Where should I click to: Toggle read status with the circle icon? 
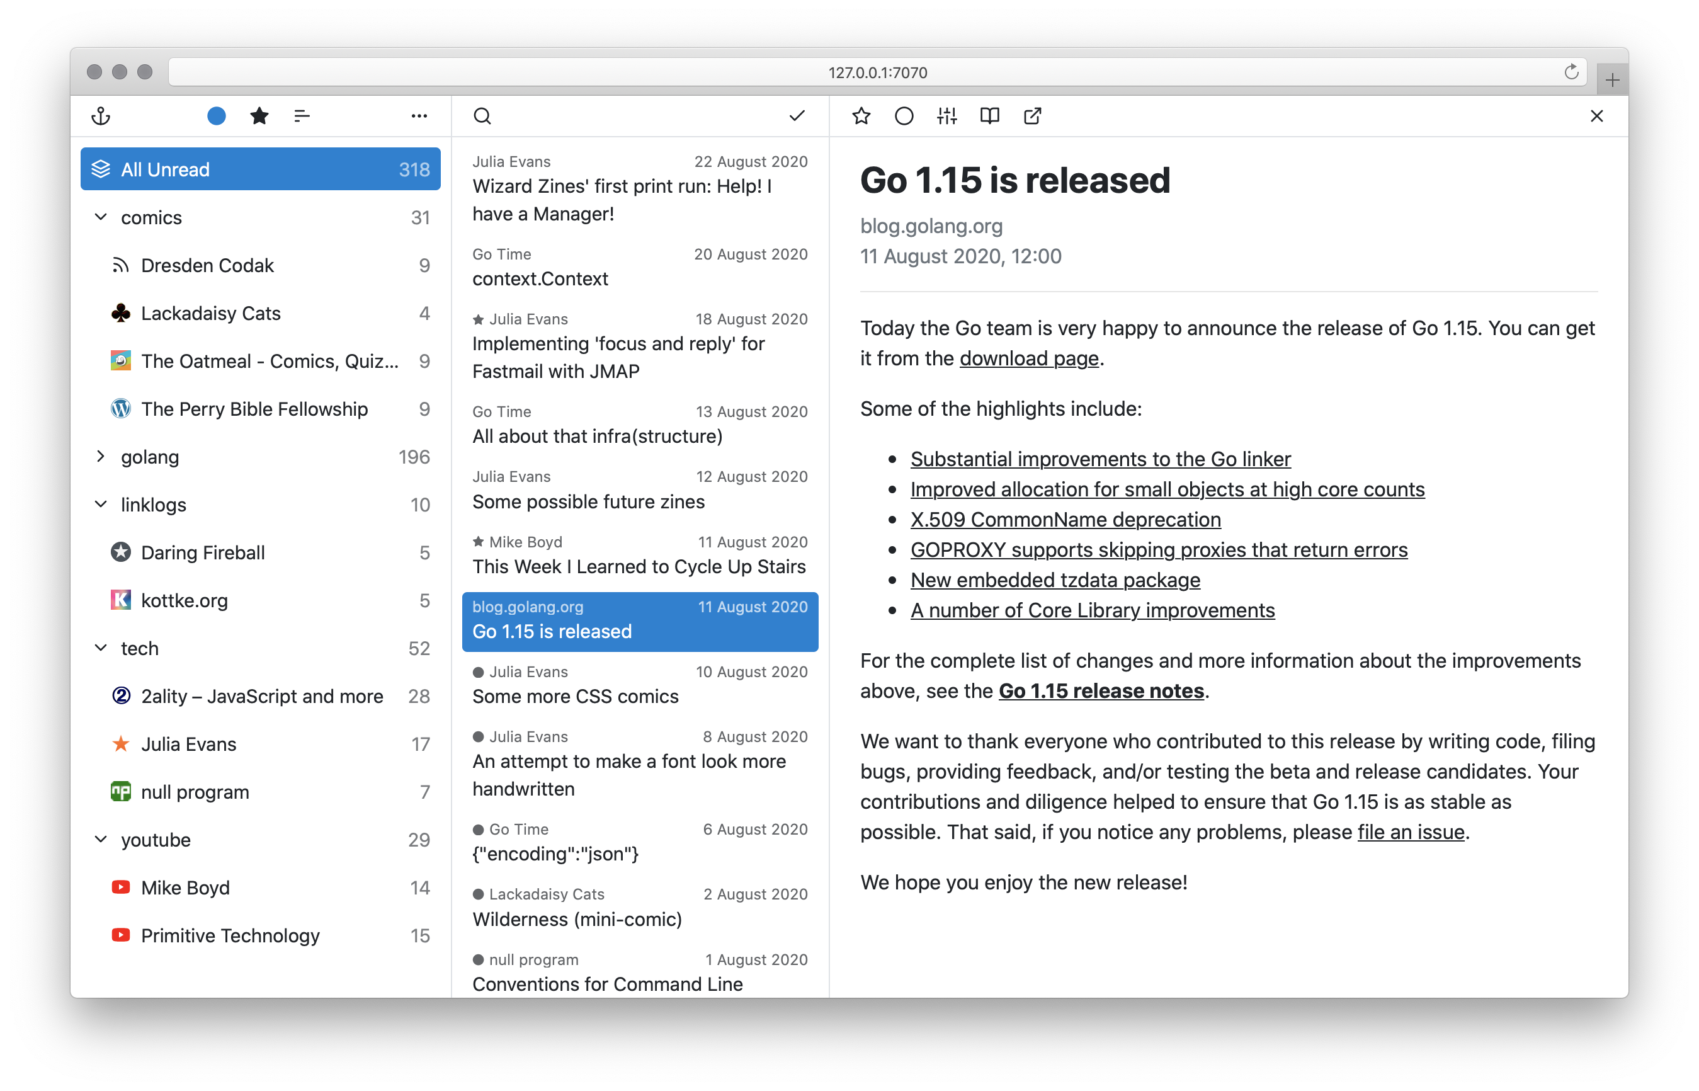pos(904,115)
